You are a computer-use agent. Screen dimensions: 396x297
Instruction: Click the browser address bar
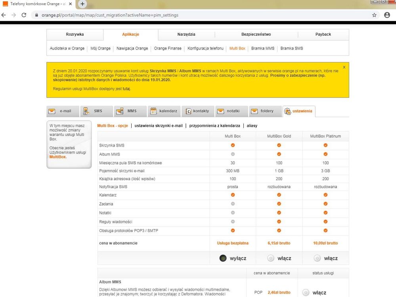coord(198,15)
